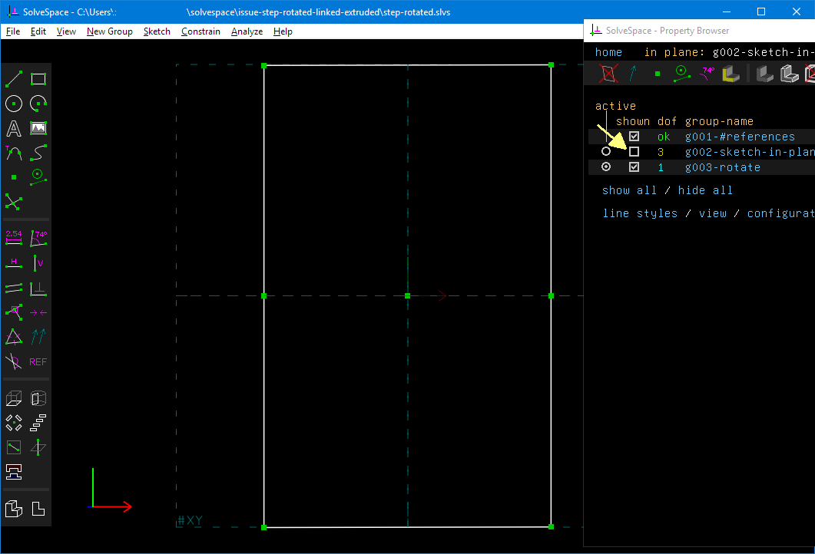Apply the Horizontal constraint
Viewport: 815px width, 554px height.
click(x=13, y=263)
